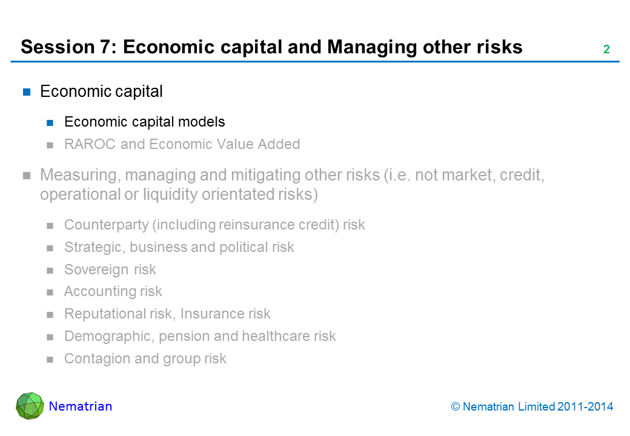Click the green Nematrian polyhedron logo
630x436 pixels.
pyautogui.click(x=30, y=406)
